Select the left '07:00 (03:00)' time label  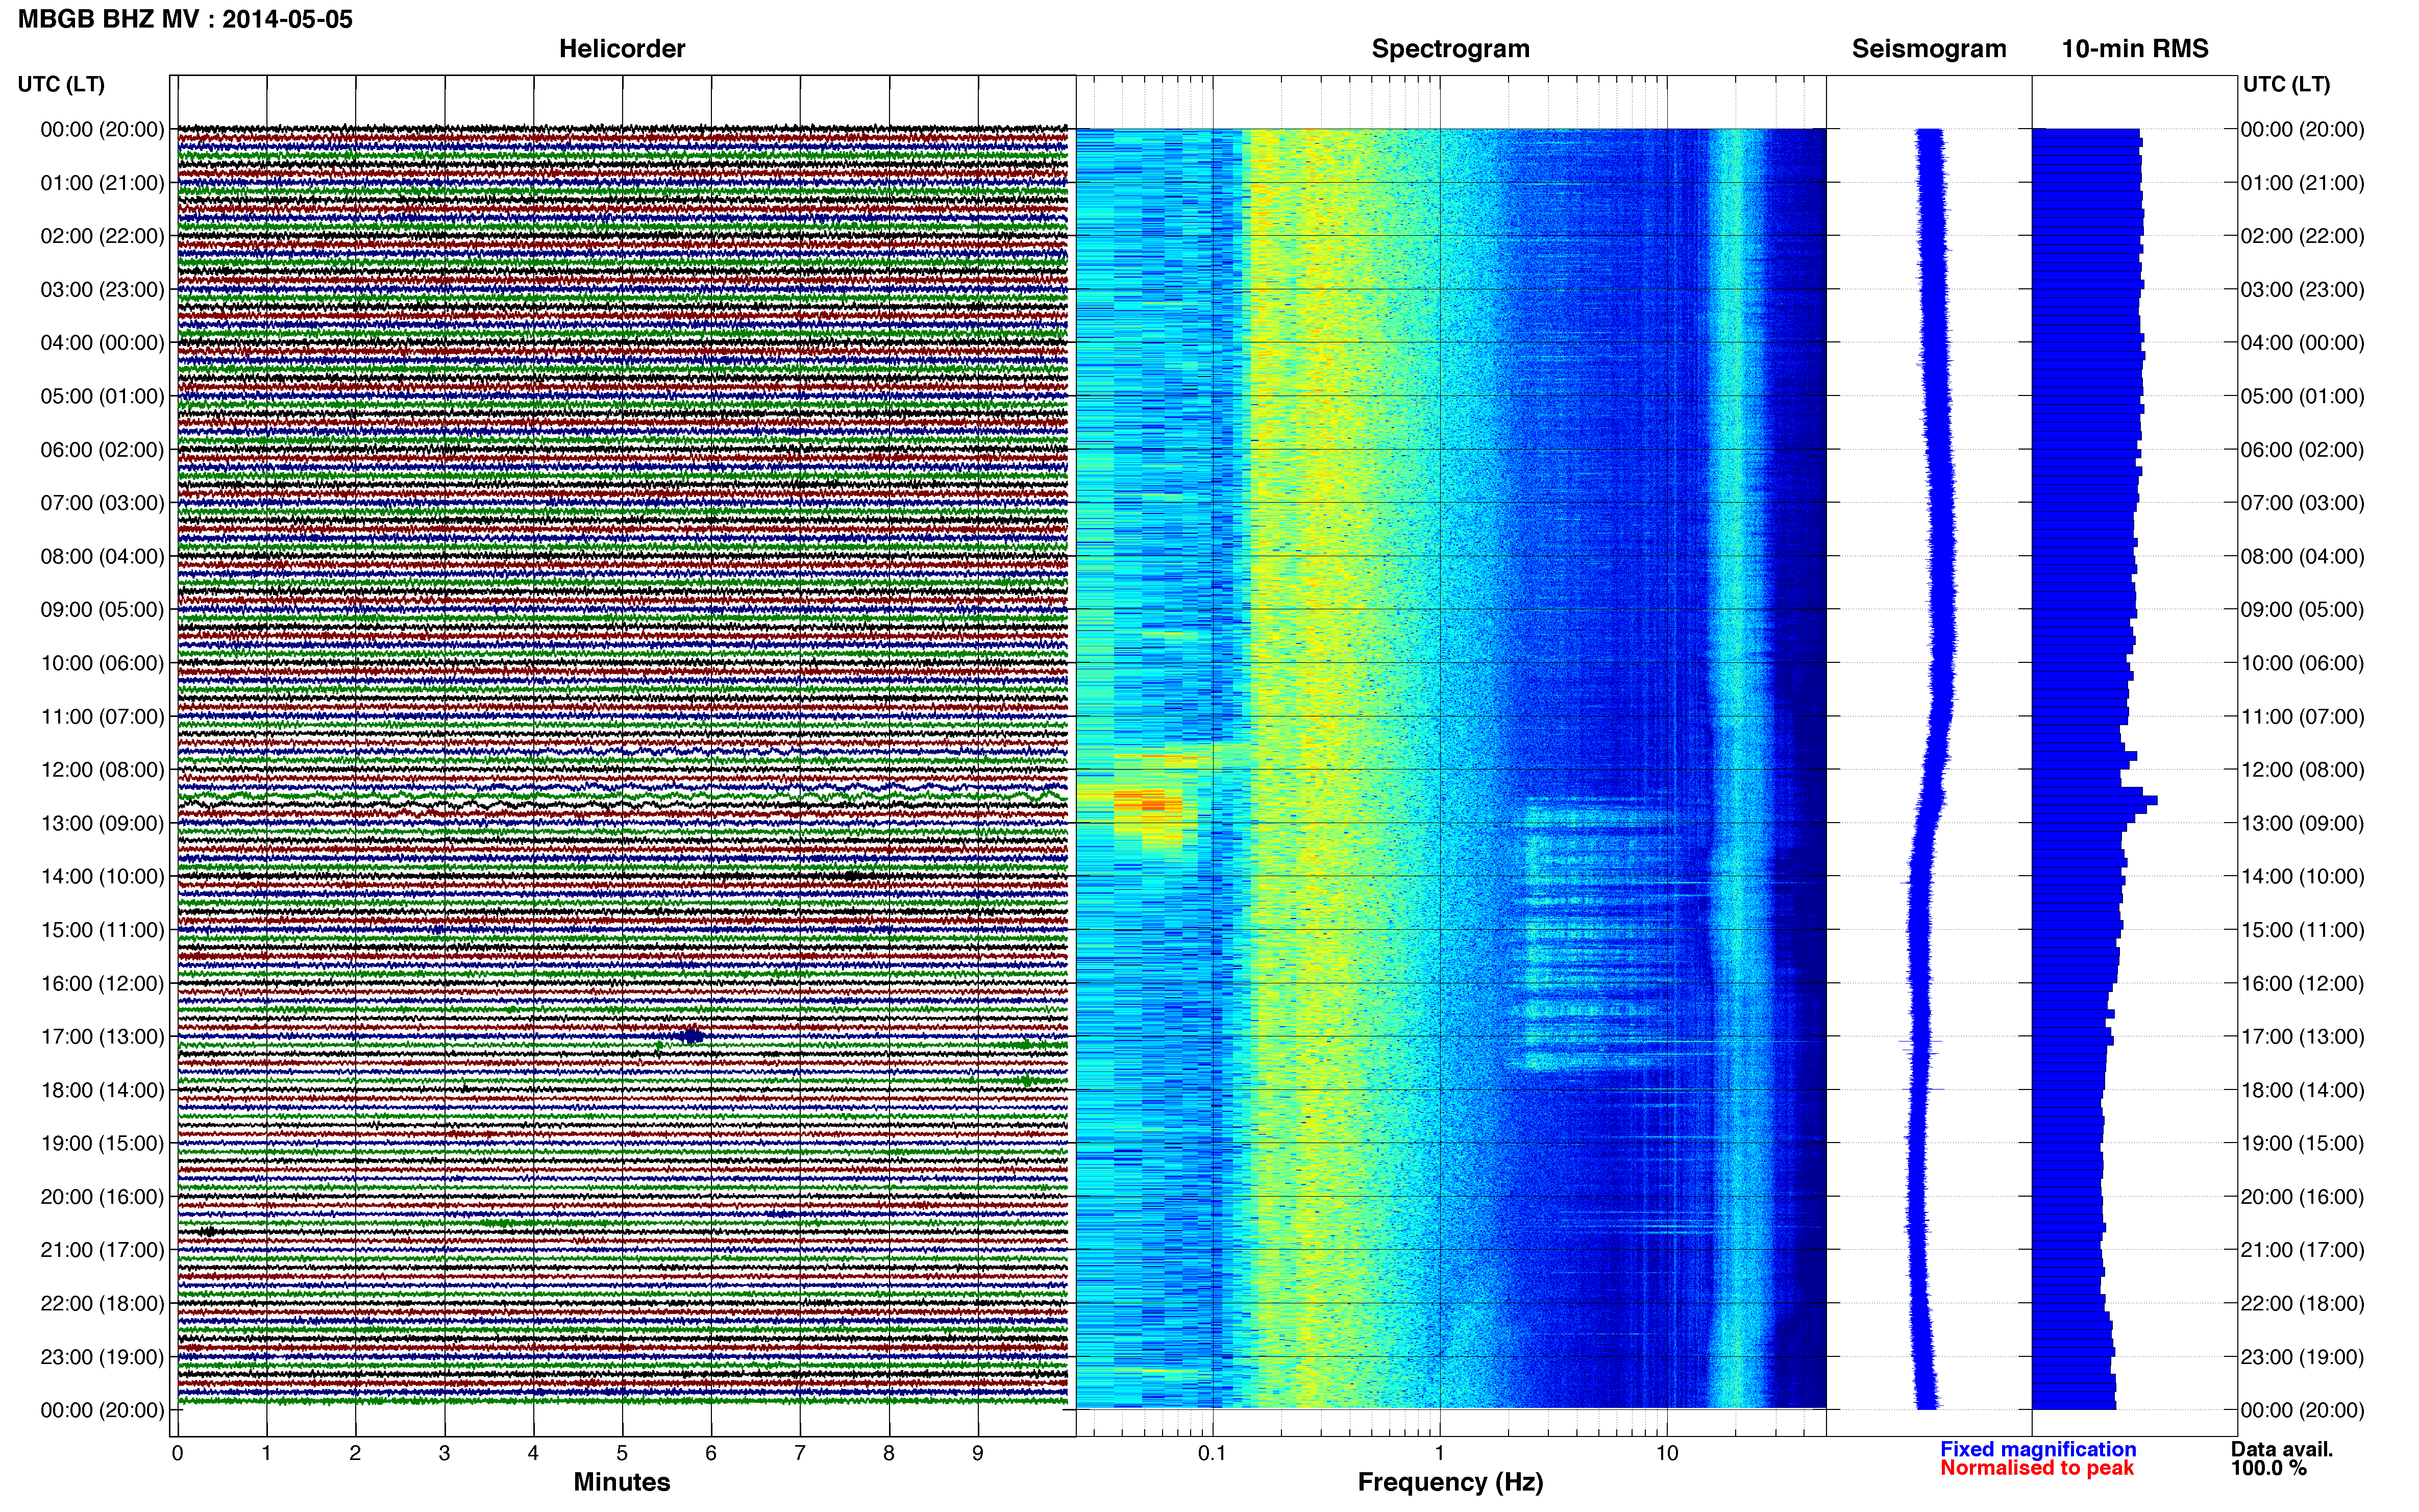[102, 503]
